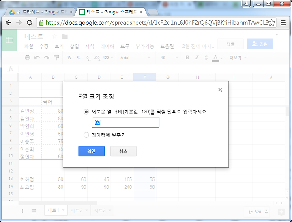This screenshot has width=292, height=222.
Task: Select the '데이터에 맞추기' radio option
Action: (86, 135)
